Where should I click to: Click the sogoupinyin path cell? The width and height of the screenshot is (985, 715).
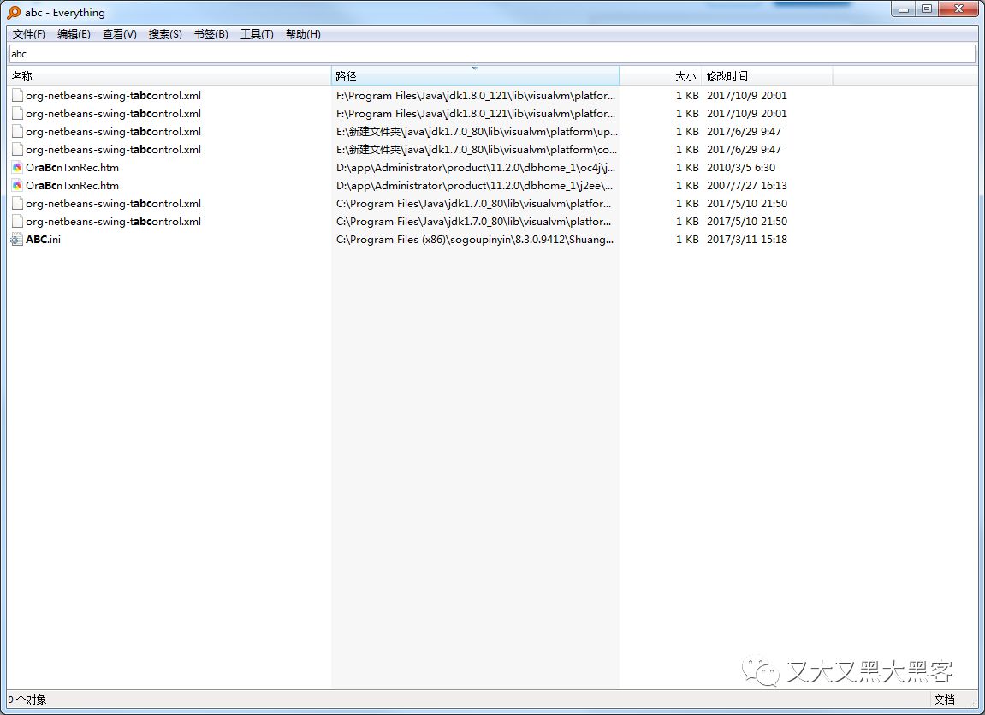[x=475, y=240]
